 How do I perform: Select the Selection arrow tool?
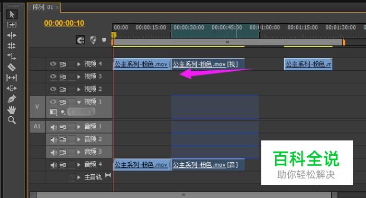[x=12, y=14]
